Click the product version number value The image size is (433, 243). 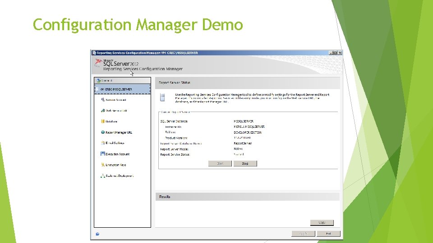242,138
